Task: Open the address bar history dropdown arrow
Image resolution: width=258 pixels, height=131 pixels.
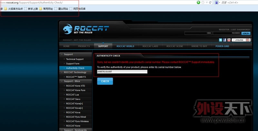Action: click(207, 3)
